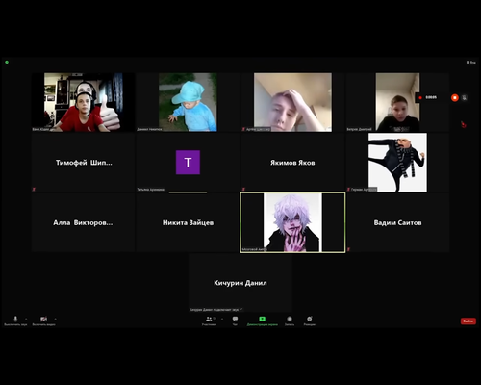Click muted mic icon on Вадим Саитов tile

point(348,249)
